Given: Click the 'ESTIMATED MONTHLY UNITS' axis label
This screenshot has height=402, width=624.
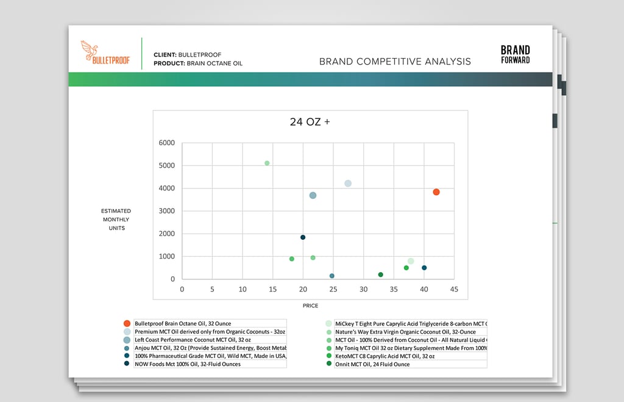Looking at the screenshot, I should (x=116, y=220).
